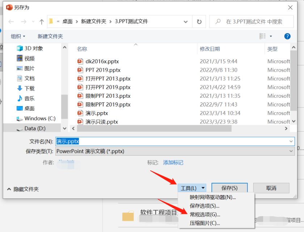Select Windows (C:) drive
304x232 pixels.
(36, 118)
